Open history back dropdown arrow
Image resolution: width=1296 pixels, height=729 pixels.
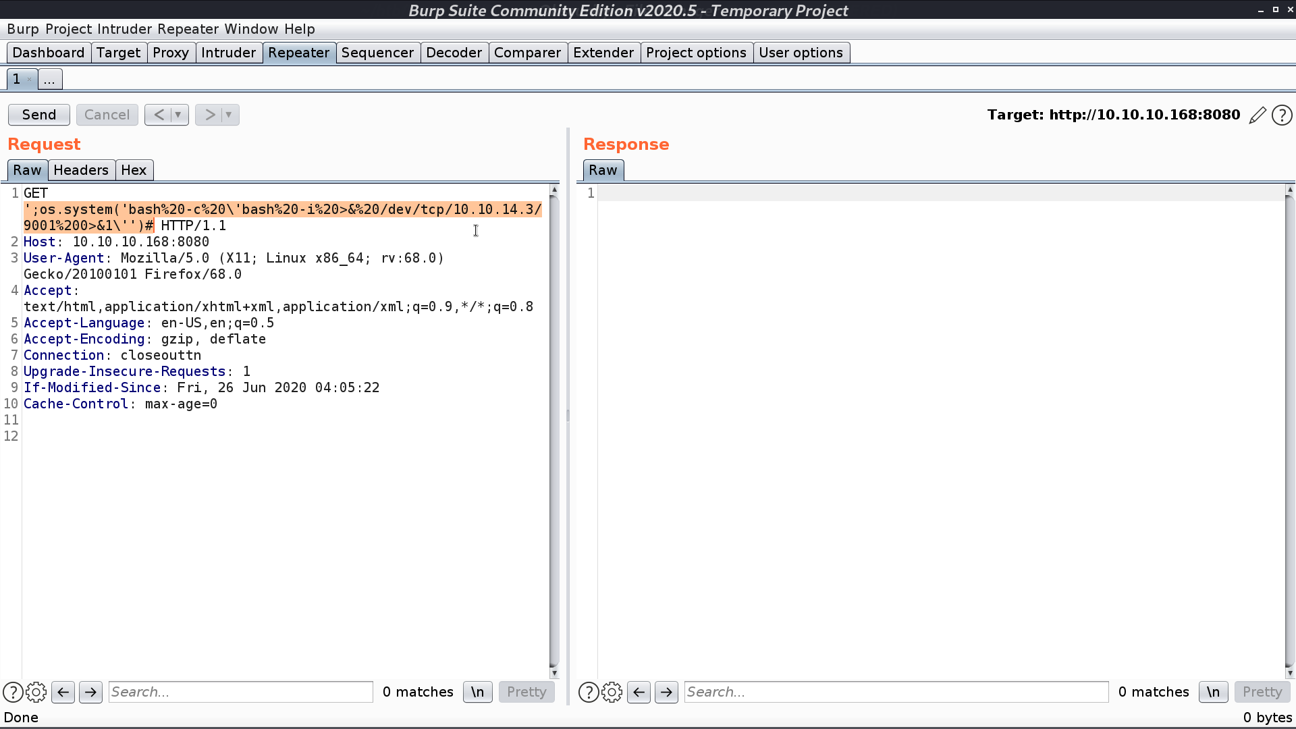tap(179, 115)
